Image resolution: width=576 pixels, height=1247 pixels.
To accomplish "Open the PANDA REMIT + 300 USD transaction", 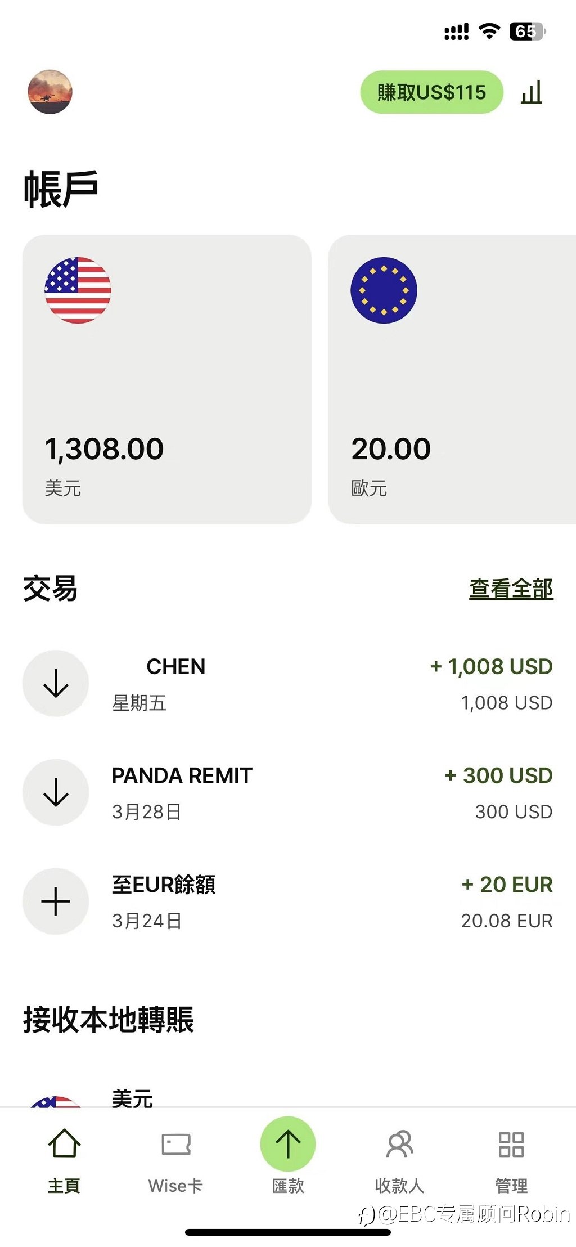I will click(x=288, y=792).
